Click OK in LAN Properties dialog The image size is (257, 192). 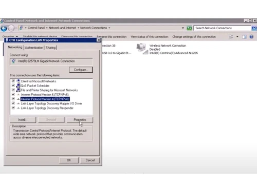click(69, 160)
